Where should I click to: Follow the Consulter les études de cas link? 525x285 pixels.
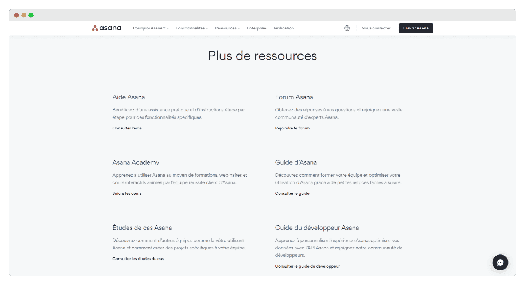(138, 259)
